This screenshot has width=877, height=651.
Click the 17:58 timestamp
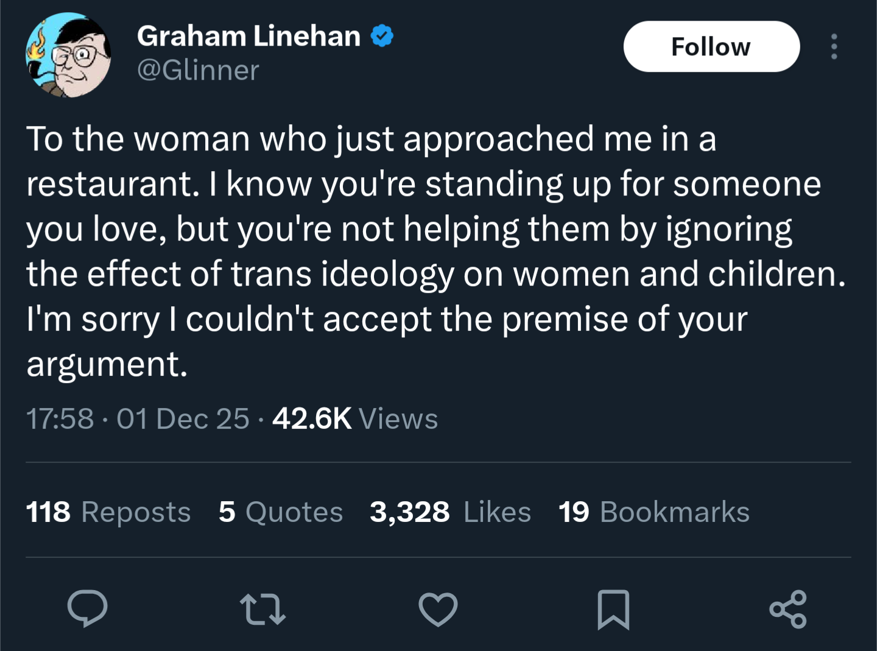click(60, 419)
